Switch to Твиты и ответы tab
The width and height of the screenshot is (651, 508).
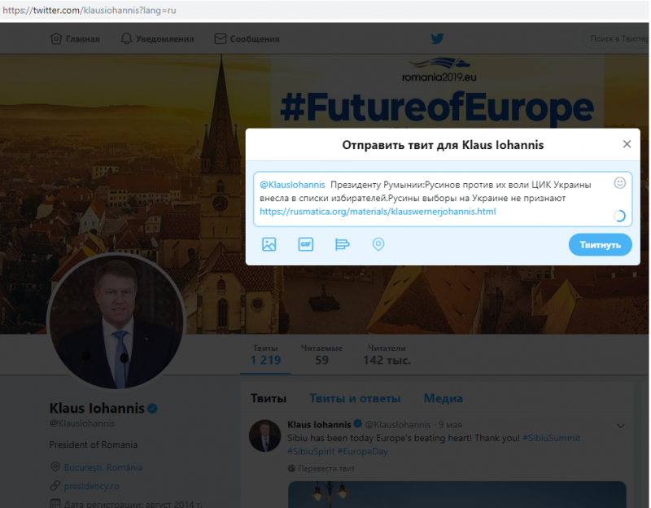[355, 398]
